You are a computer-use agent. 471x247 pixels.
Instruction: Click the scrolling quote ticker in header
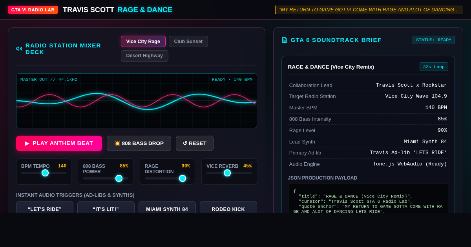tap(369, 10)
